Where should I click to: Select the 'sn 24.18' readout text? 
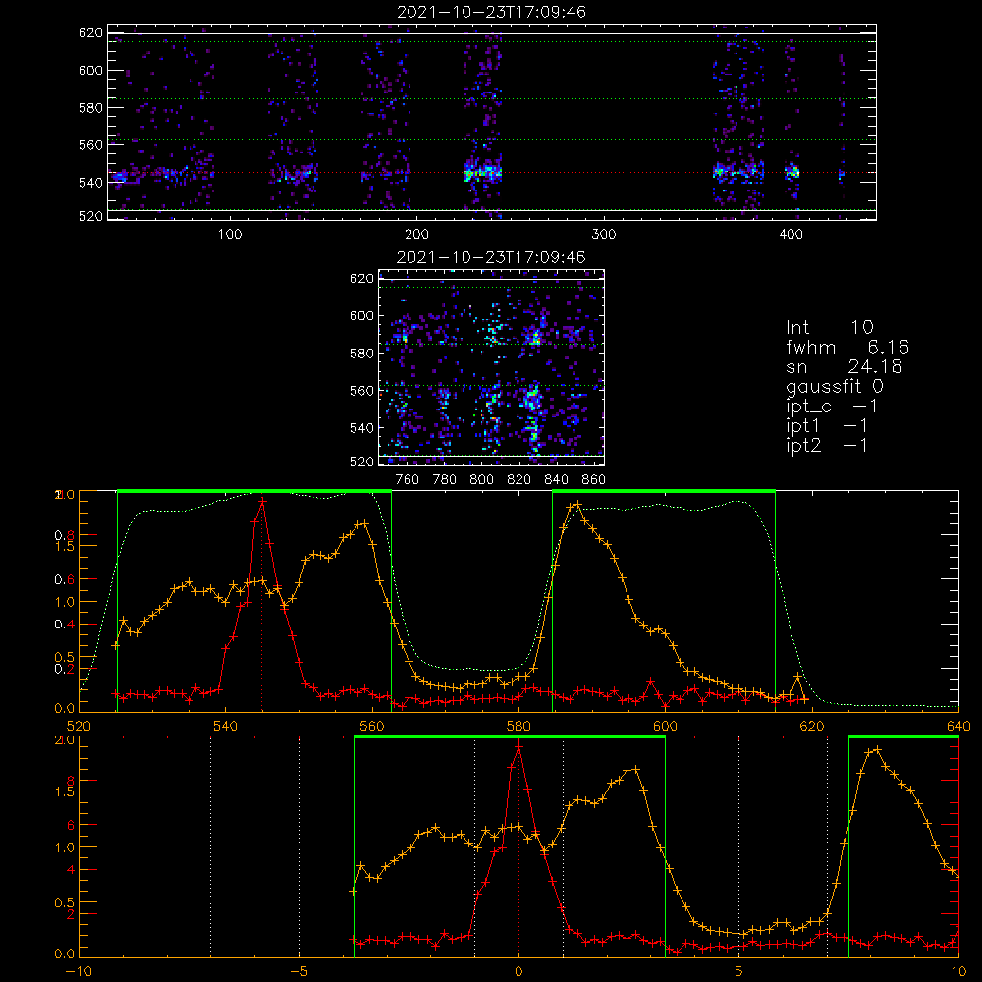coord(845,366)
